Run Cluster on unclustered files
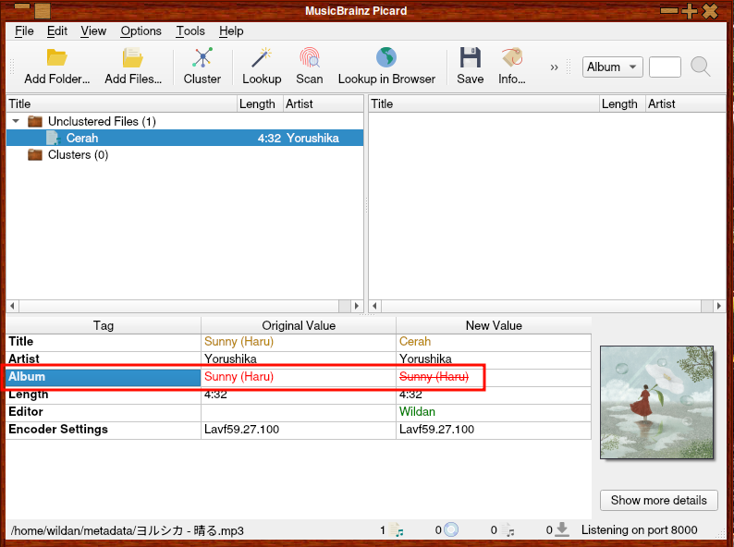 click(x=202, y=58)
